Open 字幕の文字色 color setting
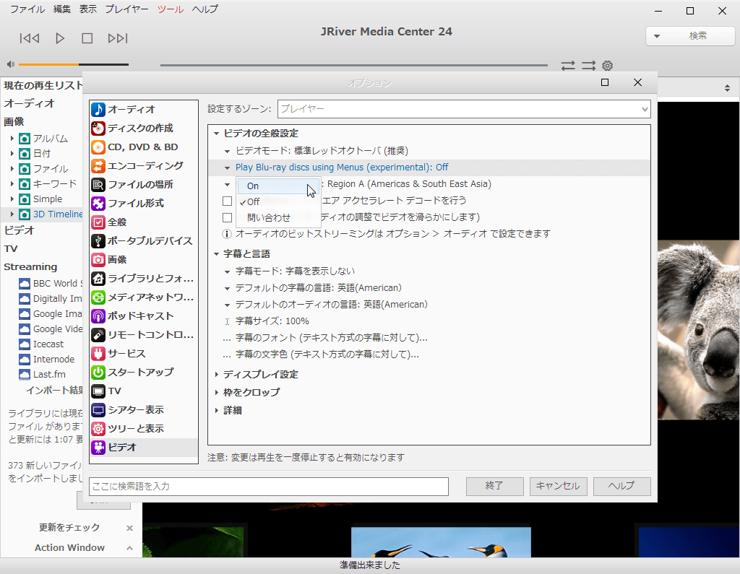Viewport: 740px width, 574px height. [x=327, y=355]
